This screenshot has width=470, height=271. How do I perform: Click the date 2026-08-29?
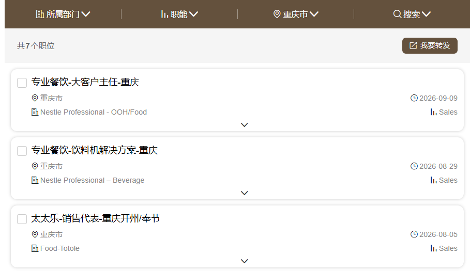point(438,166)
